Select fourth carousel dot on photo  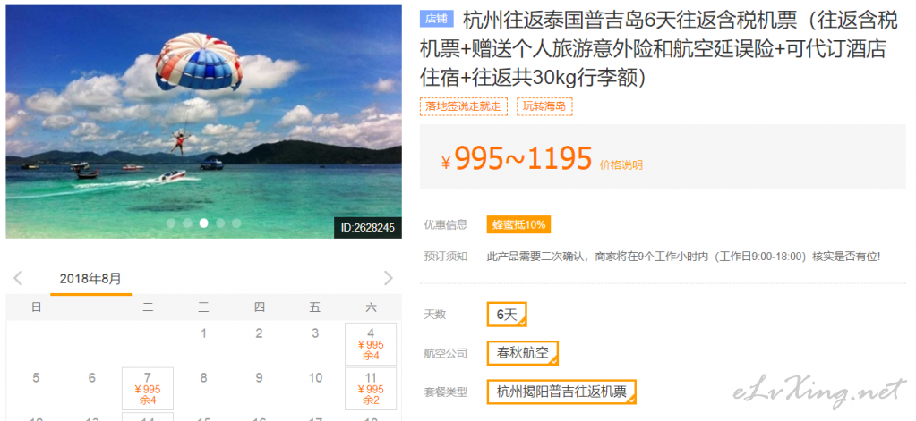220,223
